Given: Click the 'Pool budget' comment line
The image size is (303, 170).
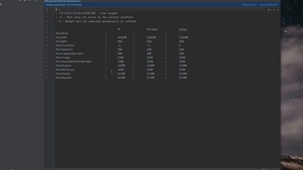Looking at the screenshot, I should pos(87,13).
